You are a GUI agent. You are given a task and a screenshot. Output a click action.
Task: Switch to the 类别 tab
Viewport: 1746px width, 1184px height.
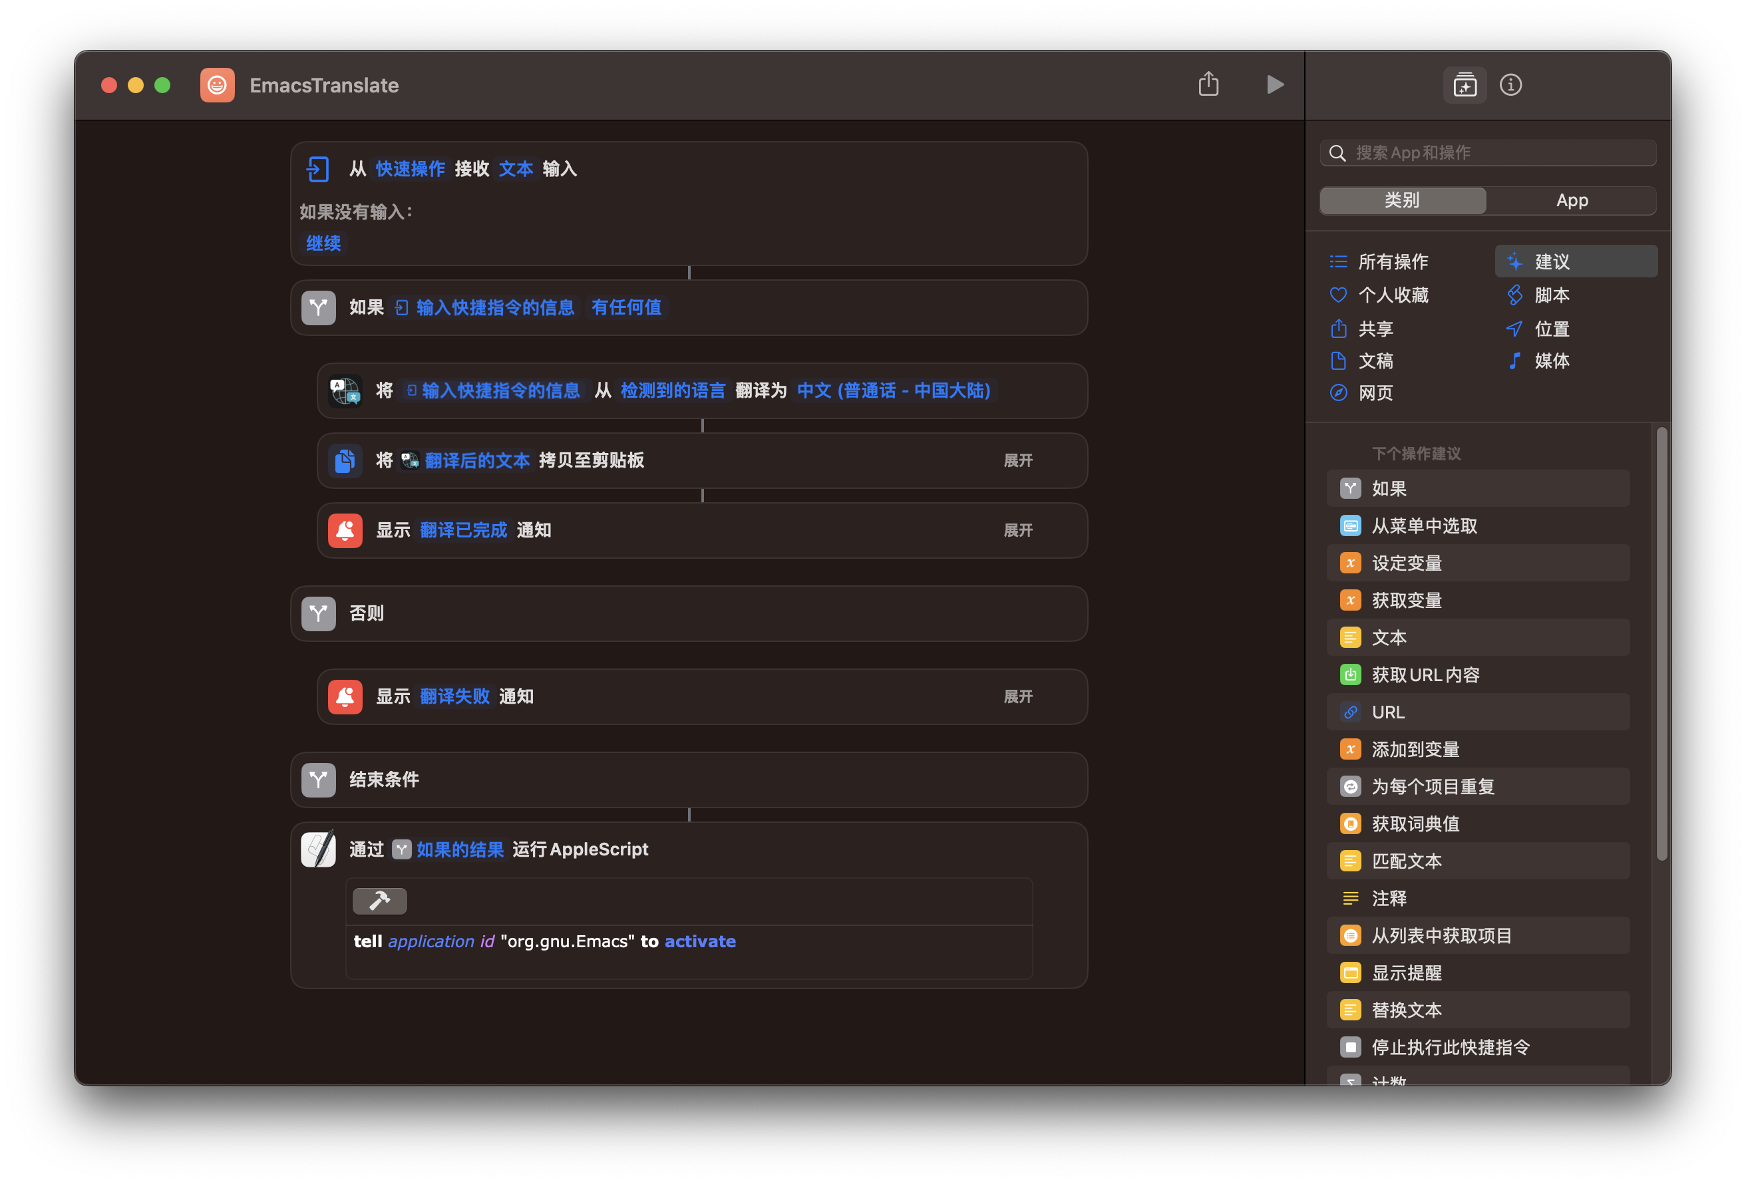[x=1402, y=201]
